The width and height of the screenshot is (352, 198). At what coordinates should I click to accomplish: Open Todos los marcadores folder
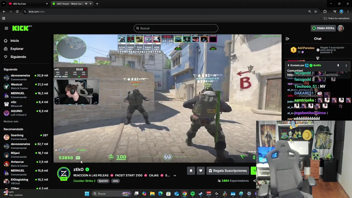click(337, 18)
